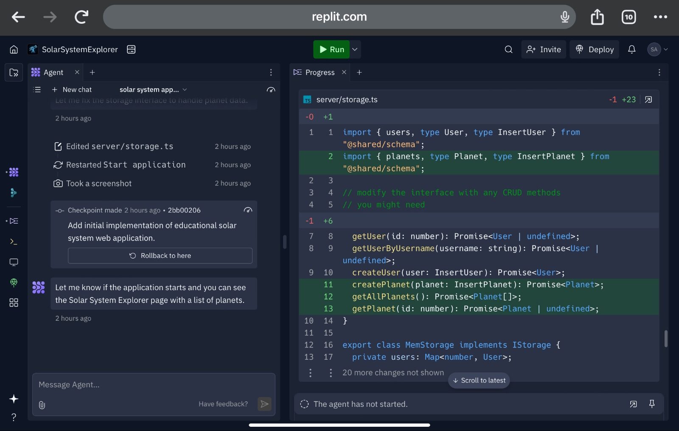679x431 pixels.
Task: Switch to the Progress tab
Action: (320, 72)
